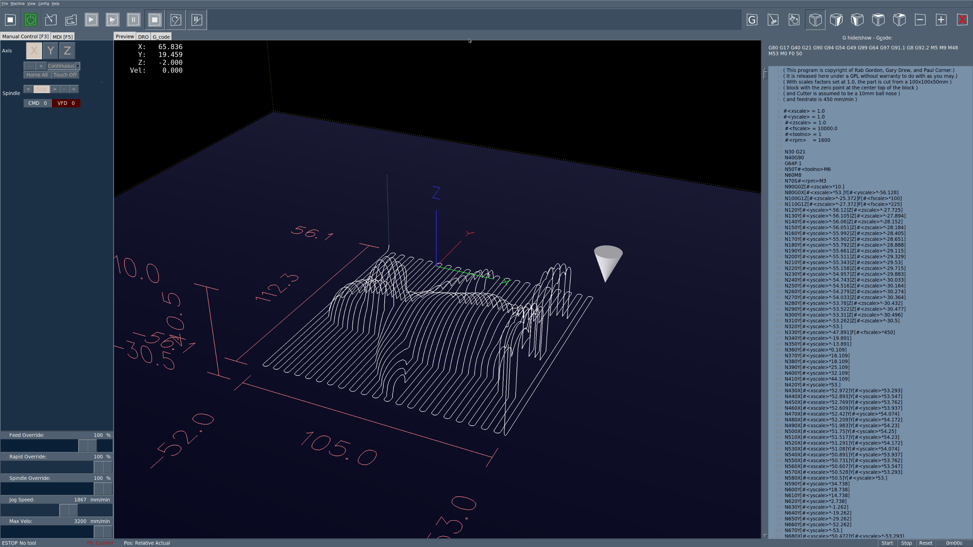Select the X axis for jogging
973x547 pixels.
[x=34, y=50]
